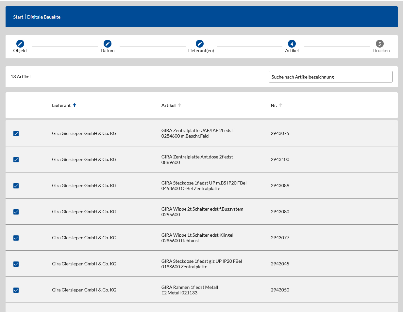Select article GIRA Wippe 2t Schalter edst
The width and height of the screenshot is (403, 312).
click(202, 212)
